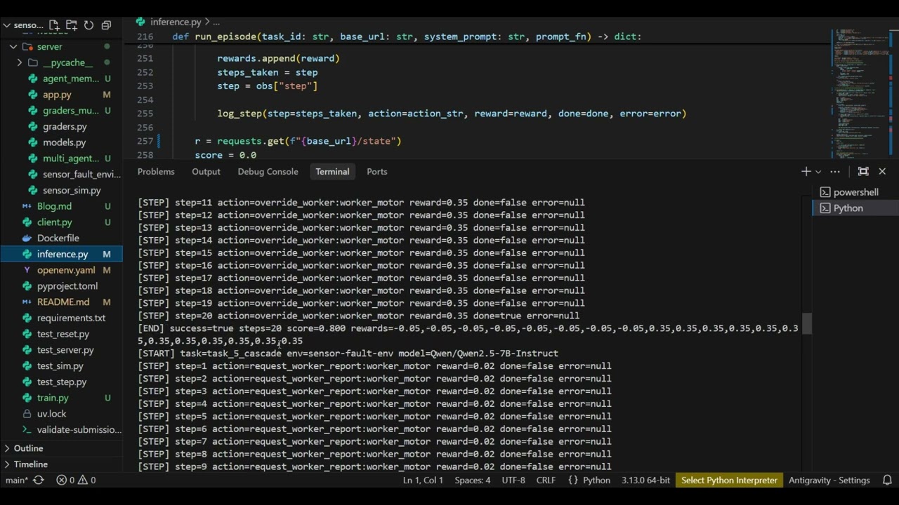The width and height of the screenshot is (899, 505).
Task: Change file encoding UTF-8
Action: coord(513,480)
